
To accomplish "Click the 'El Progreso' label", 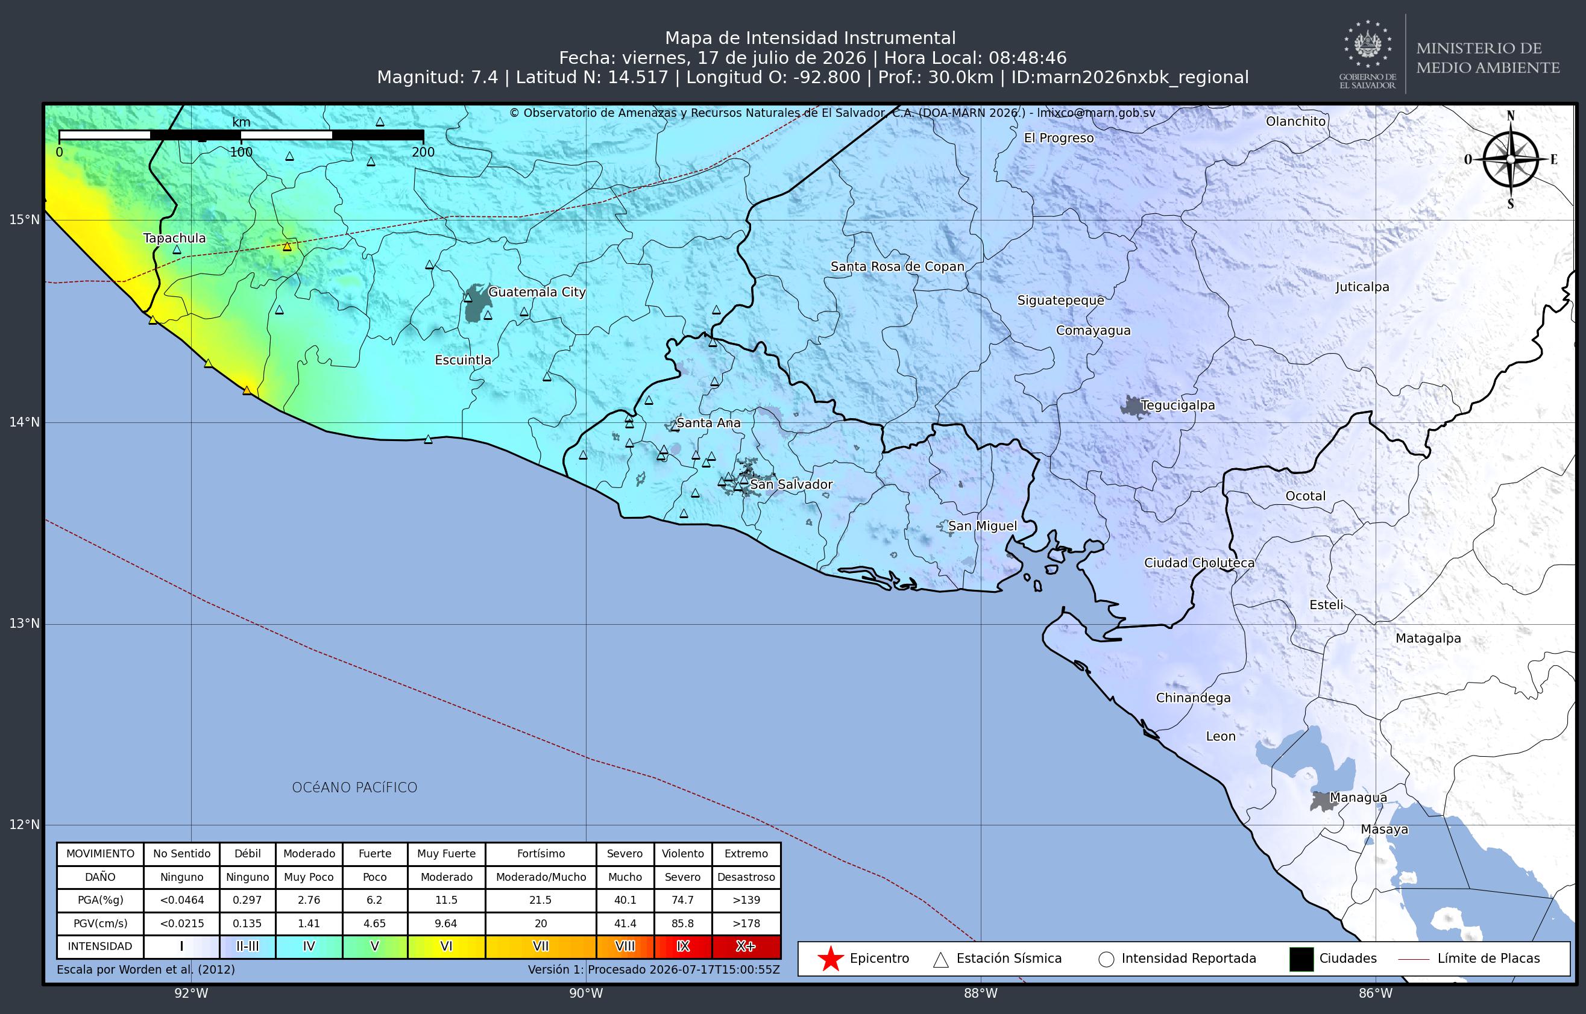I will [1059, 139].
